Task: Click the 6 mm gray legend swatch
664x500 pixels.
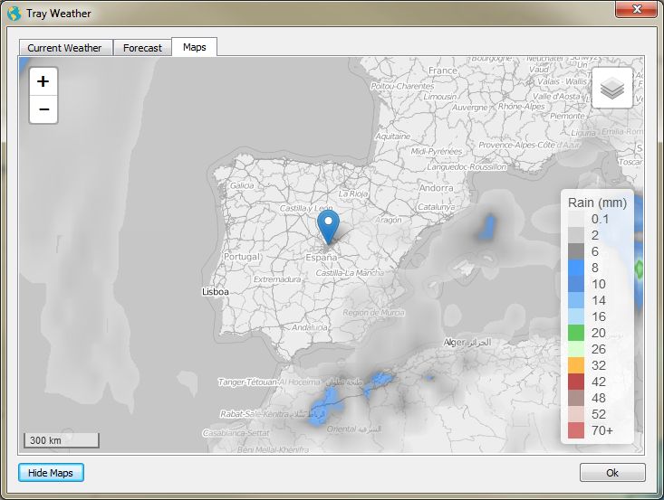Action: (x=576, y=251)
